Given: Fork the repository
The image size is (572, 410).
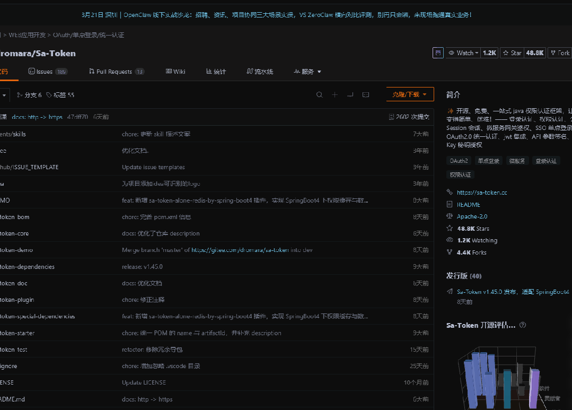Looking at the screenshot, I should pyautogui.click(x=560, y=53).
